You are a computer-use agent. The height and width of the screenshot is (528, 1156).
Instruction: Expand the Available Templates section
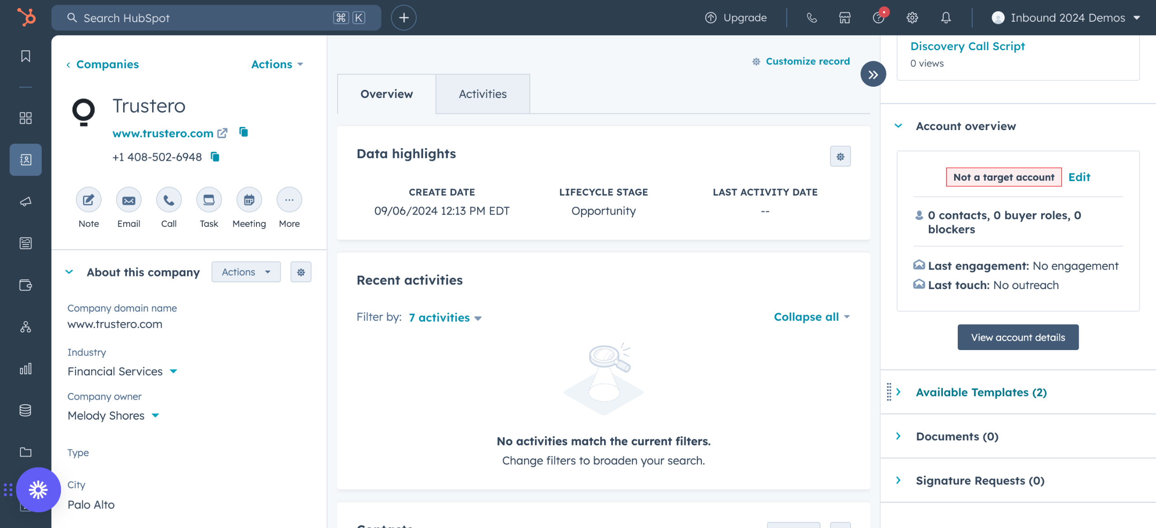pos(899,392)
